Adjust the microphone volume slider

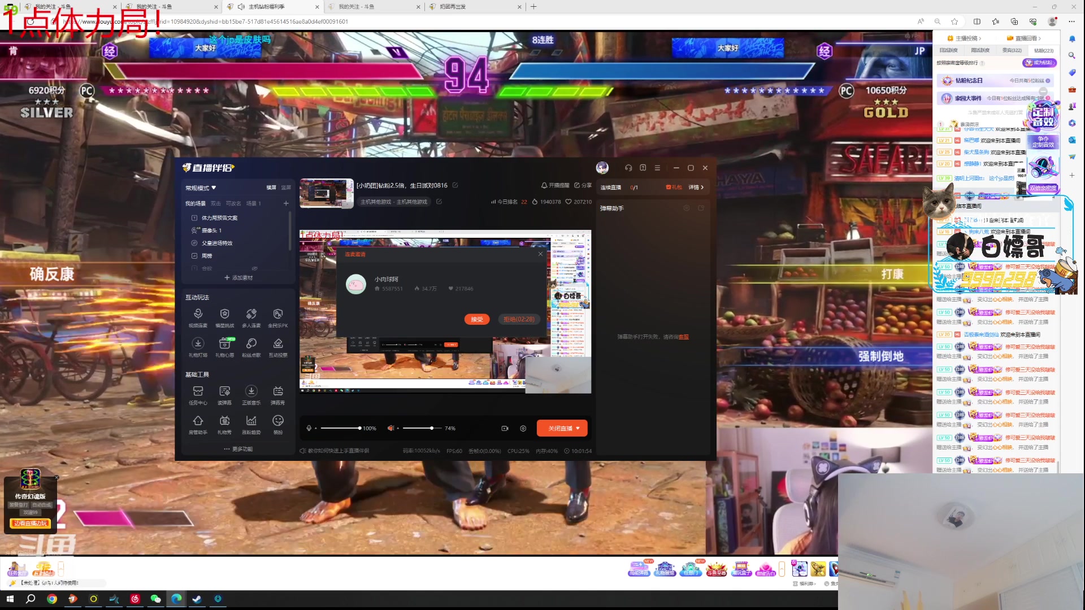pyautogui.click(x=340, y=428)
